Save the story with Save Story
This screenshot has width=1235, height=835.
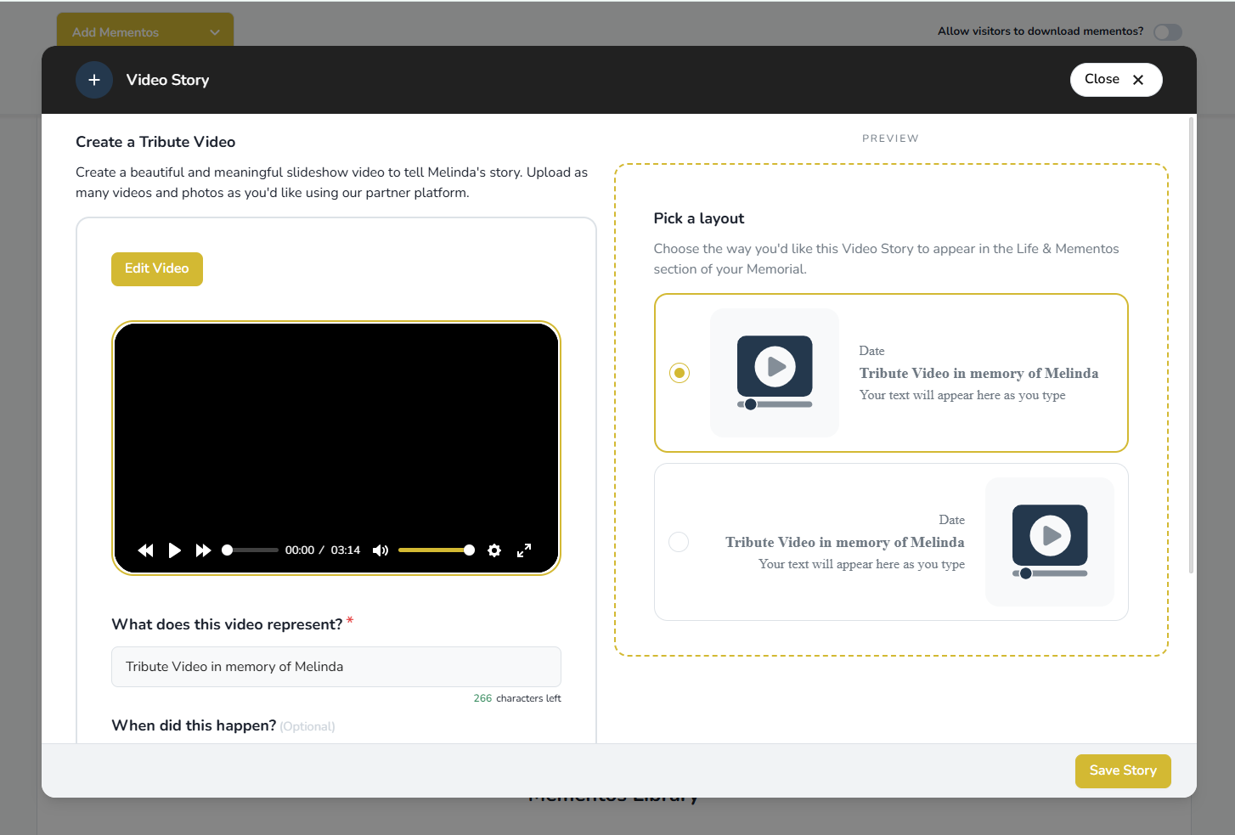[1123, 771]
